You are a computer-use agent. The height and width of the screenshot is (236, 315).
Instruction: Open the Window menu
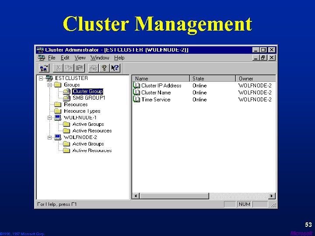[100, 58]
